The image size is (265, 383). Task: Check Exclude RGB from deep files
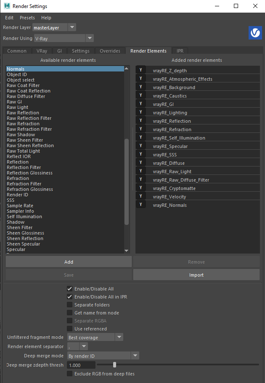[70, 374]
